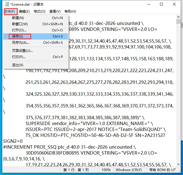Select 另存为(A)... menu entry
Image resolution: width=183 pixels, height=175 pixels.
click(35, 43)
